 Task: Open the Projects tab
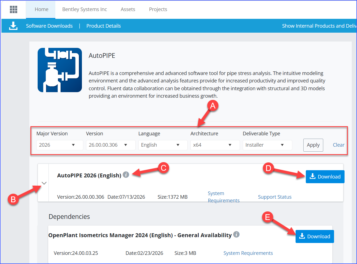coord(158,9)
